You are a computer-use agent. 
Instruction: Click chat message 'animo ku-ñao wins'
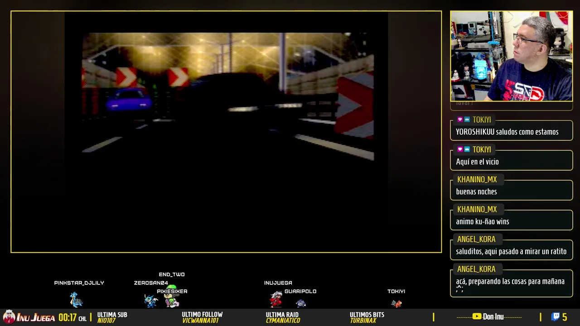click(483, 221)
